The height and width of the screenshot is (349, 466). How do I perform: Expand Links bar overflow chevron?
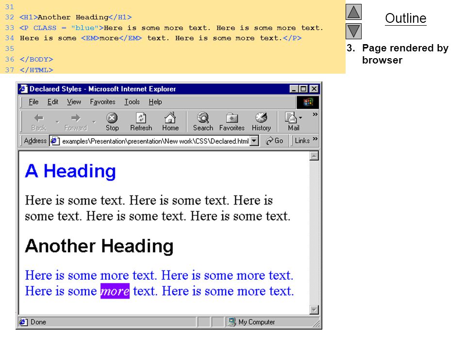(x=315, y=139)
